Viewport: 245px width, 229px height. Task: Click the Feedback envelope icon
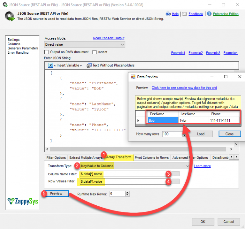184,14
